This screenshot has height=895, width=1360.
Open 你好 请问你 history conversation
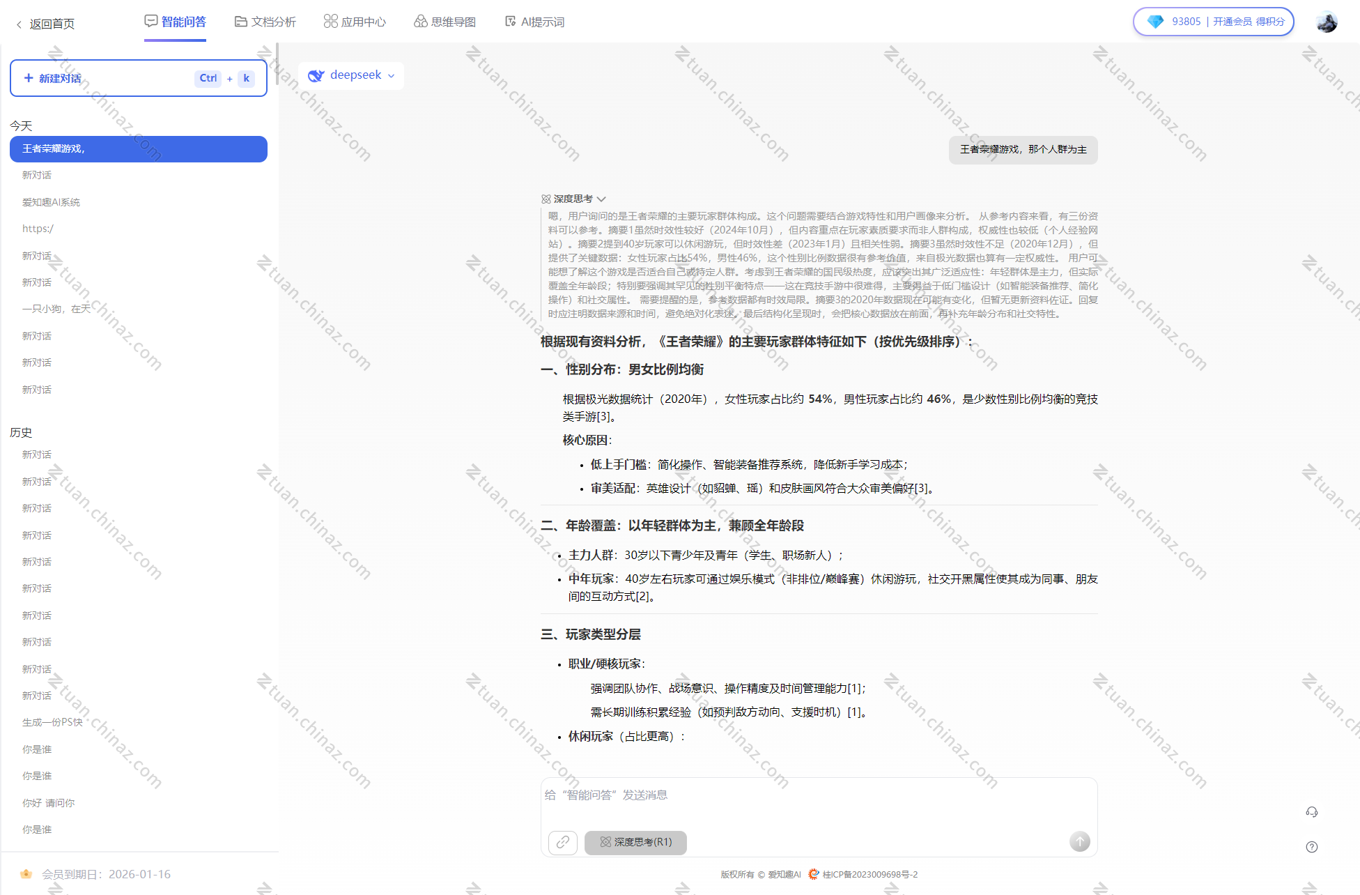pyautogui.click(x=48, y=803)
